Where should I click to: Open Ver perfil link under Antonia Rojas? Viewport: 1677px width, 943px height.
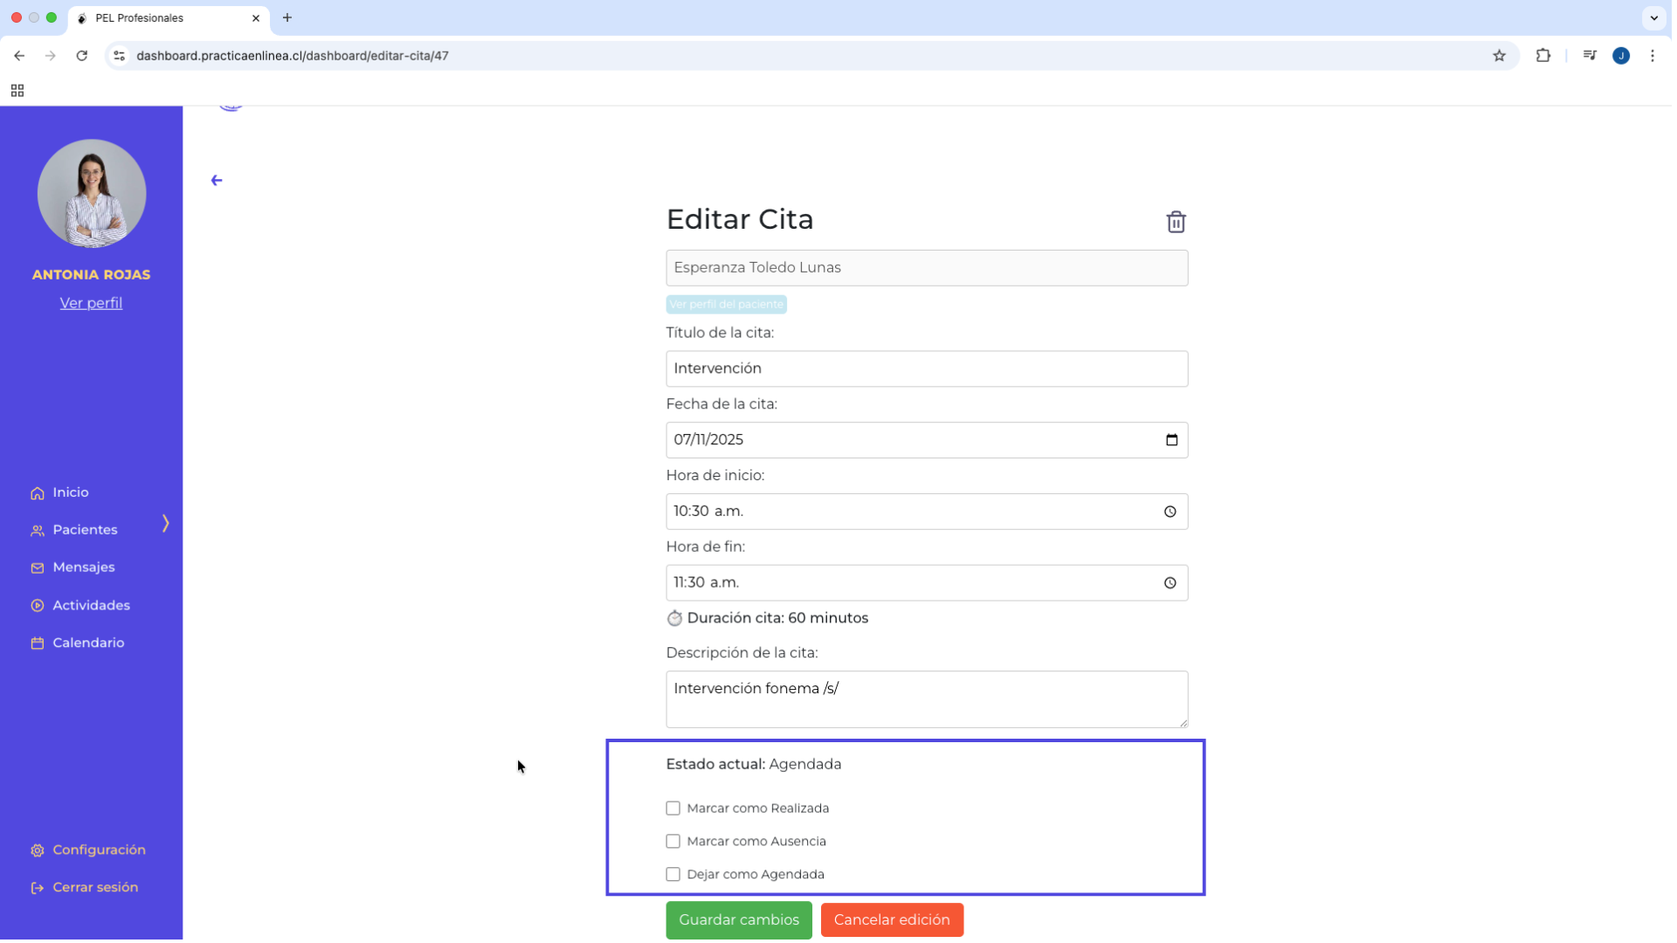(x=91, y=304)
